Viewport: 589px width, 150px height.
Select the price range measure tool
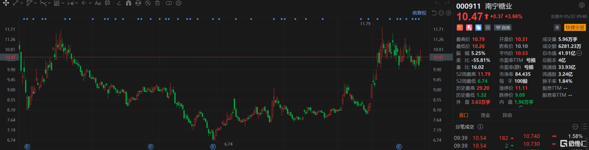(x=70, y=3)
